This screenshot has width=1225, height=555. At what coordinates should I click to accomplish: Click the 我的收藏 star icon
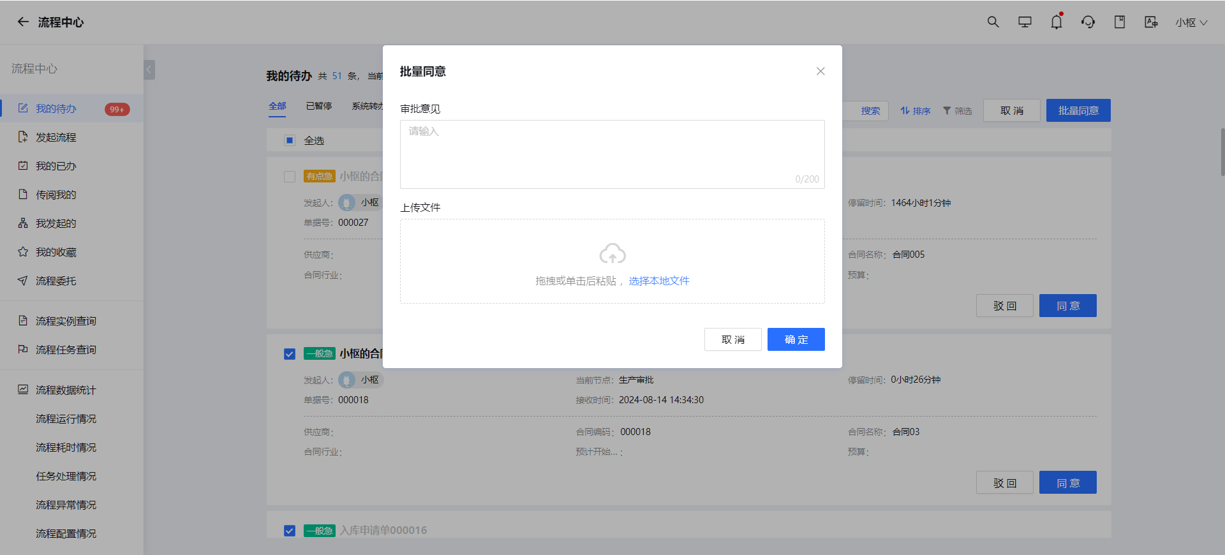(23, 251)
